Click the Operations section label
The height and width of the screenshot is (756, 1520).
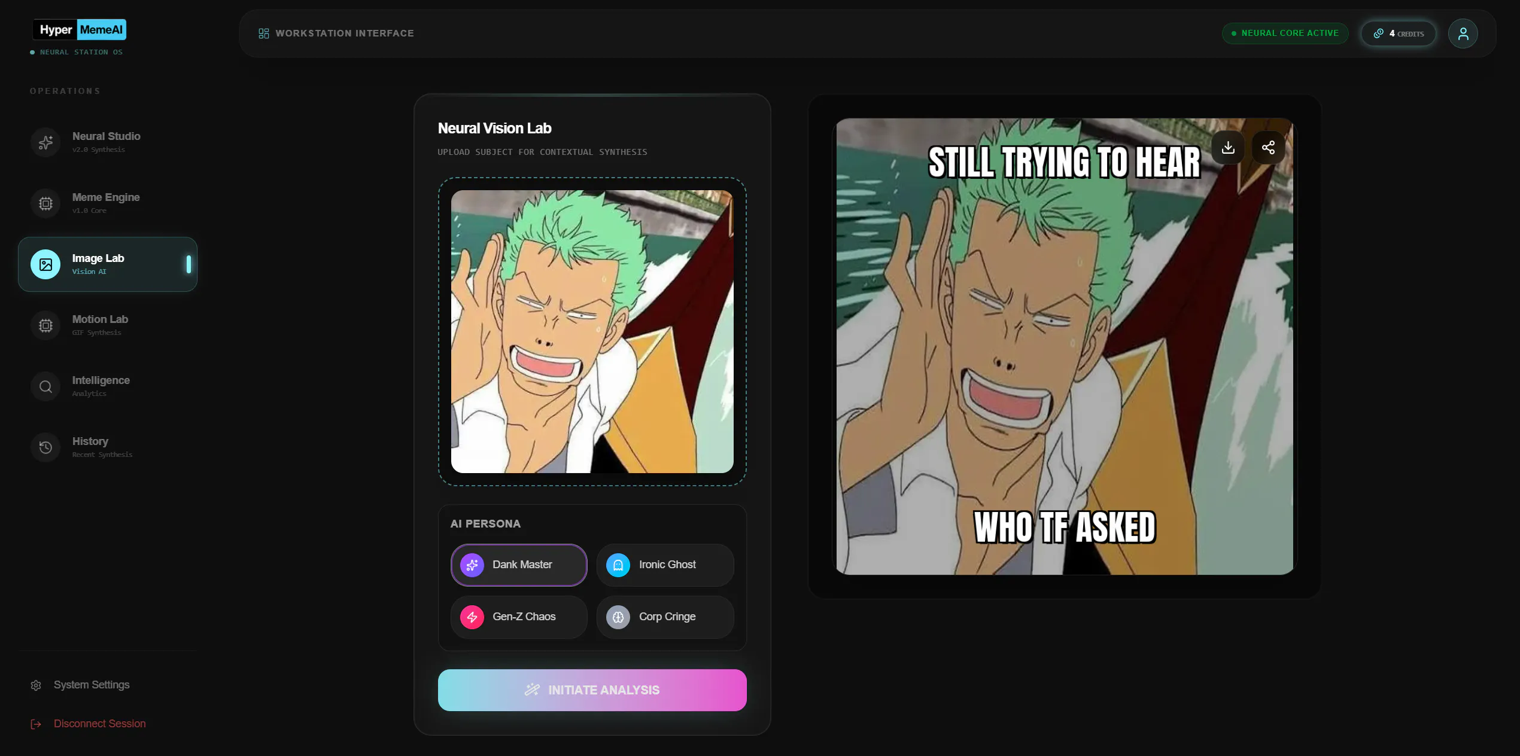coord(65,92)
